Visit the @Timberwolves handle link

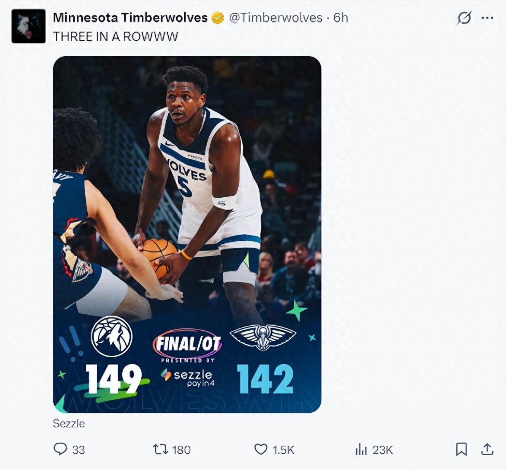click(276, 17)
